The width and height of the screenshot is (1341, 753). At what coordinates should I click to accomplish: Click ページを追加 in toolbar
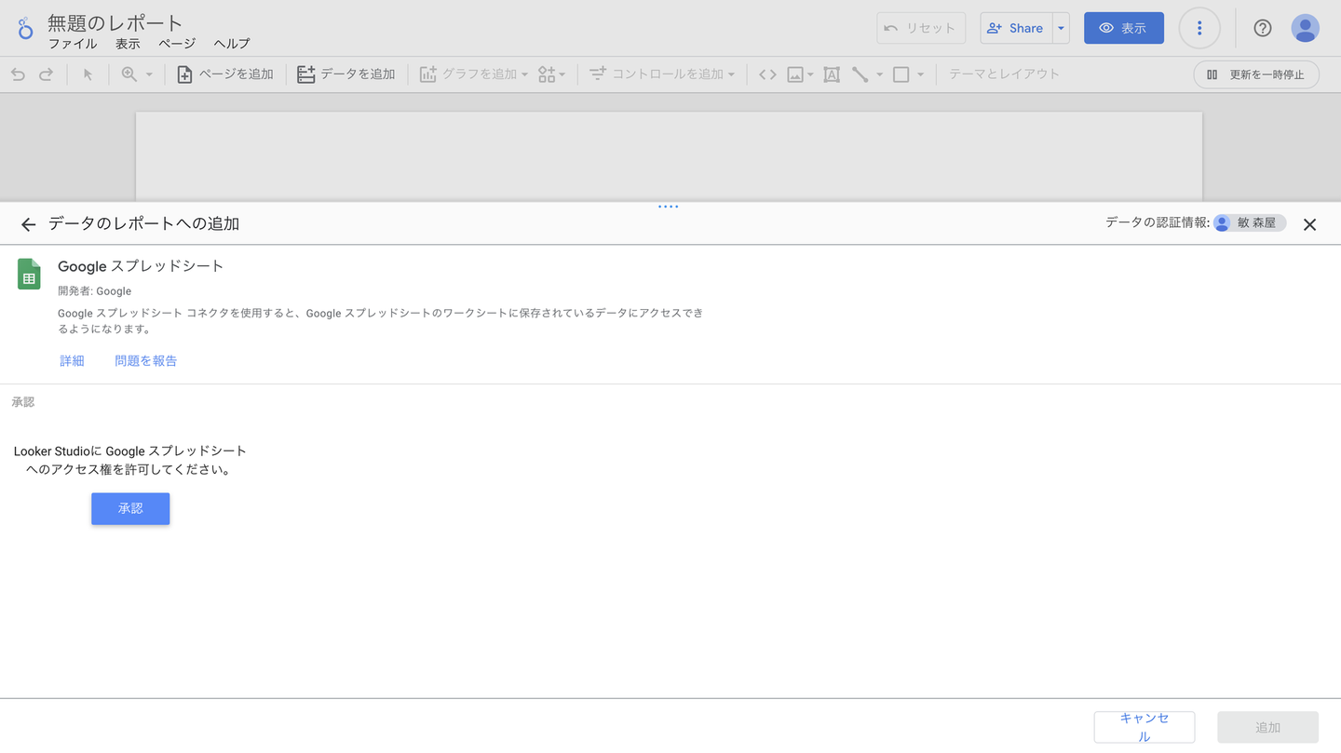[x=225, y=74]
